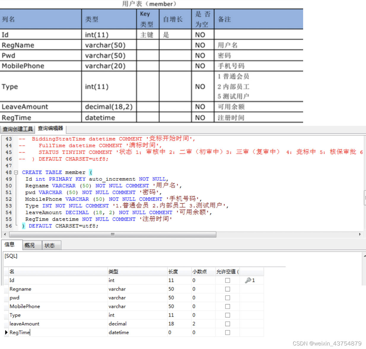
Task: Switch to the 查询创建工具 tab
Action: click(x=18, y=129)
